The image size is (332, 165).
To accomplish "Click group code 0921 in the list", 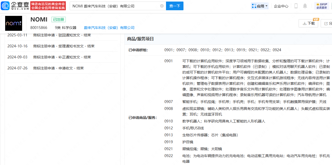I will [169, 149].
